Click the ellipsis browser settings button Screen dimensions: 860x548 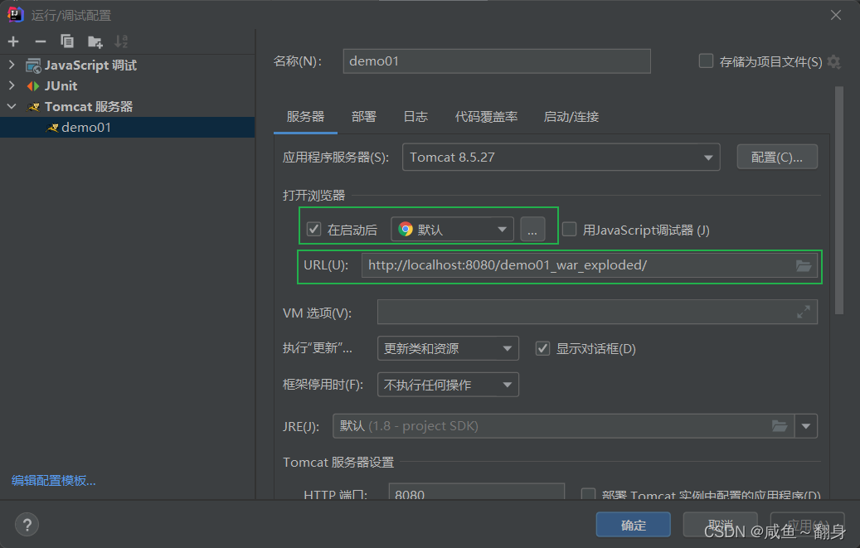(x=532, y=230)
